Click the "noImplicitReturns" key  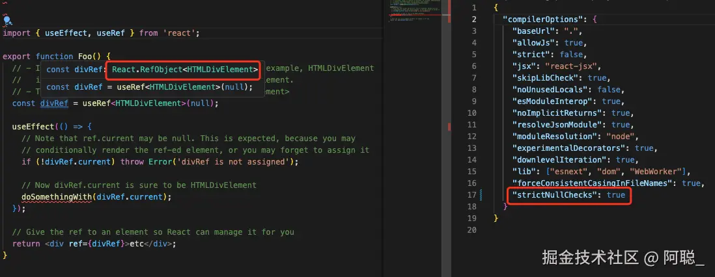(x=557, y=113)
